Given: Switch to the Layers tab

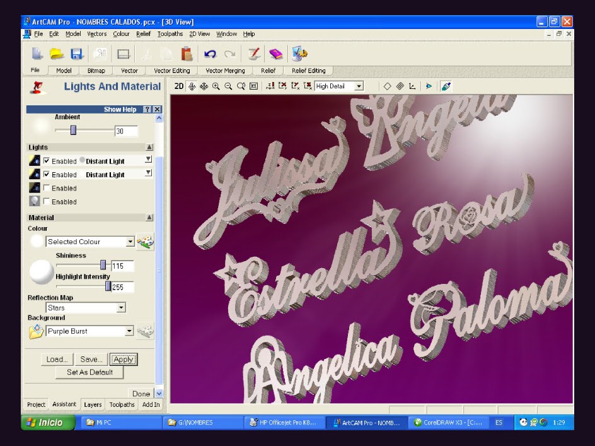Looking at the screenshot, I should point(93,404).
